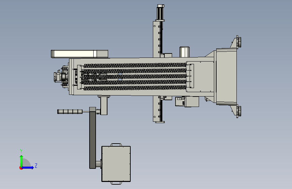The image size is (292, 189).
Task: Select the upright cylinder tank on top
Action: point(185,52)
